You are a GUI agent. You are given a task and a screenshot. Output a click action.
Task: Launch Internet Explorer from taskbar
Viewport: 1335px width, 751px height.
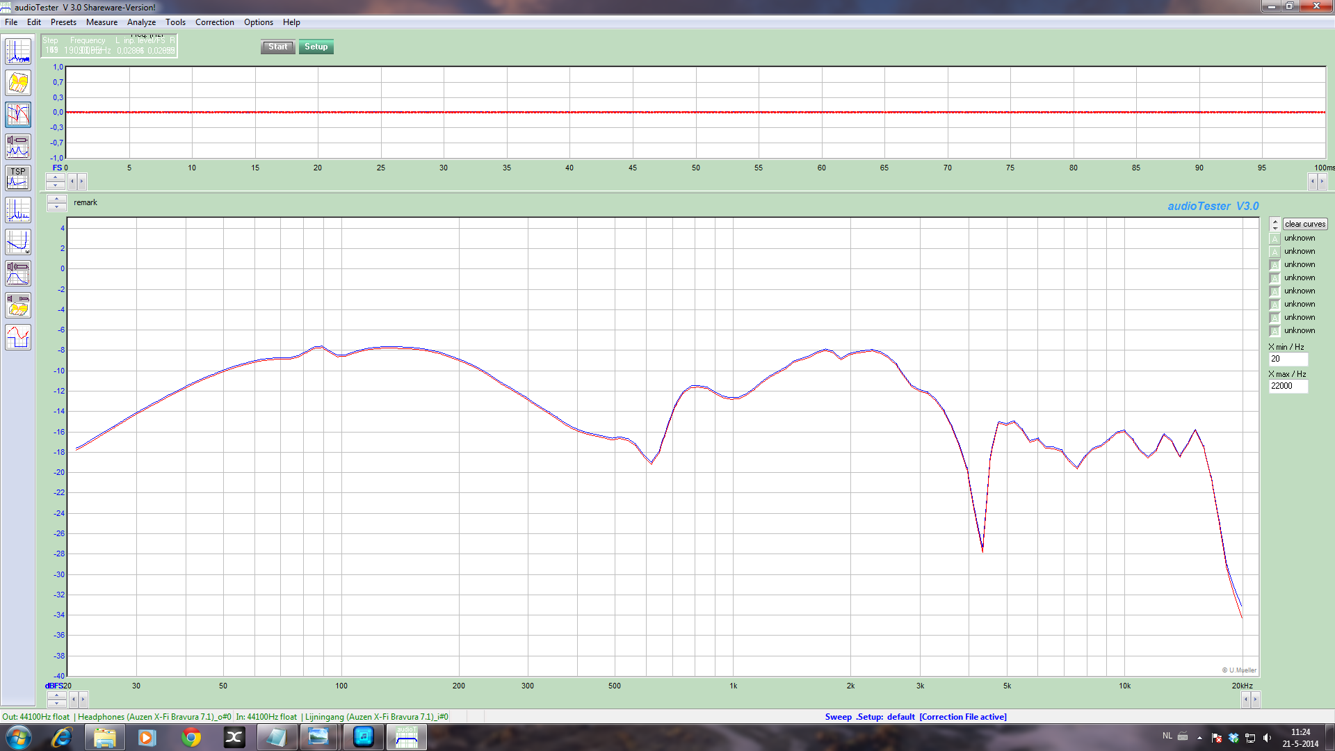point(62,737)
